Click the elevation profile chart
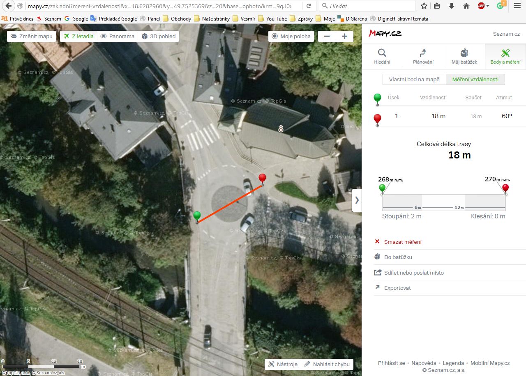The height and width of the screenshot is (376, 526). (443, 202)
